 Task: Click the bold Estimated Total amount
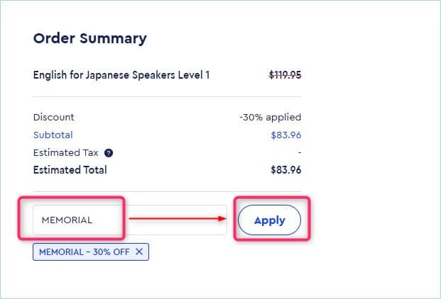point(285,170)
